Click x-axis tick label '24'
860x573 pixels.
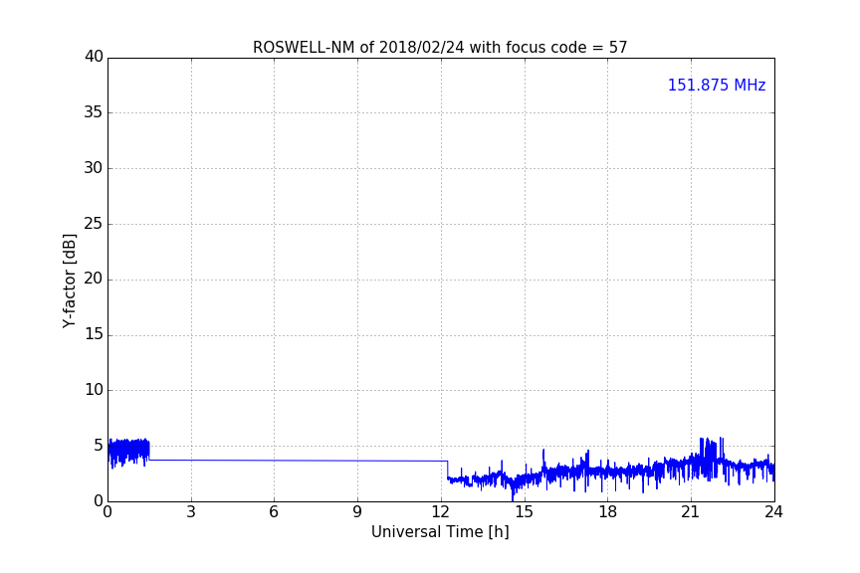coord(773,512)
